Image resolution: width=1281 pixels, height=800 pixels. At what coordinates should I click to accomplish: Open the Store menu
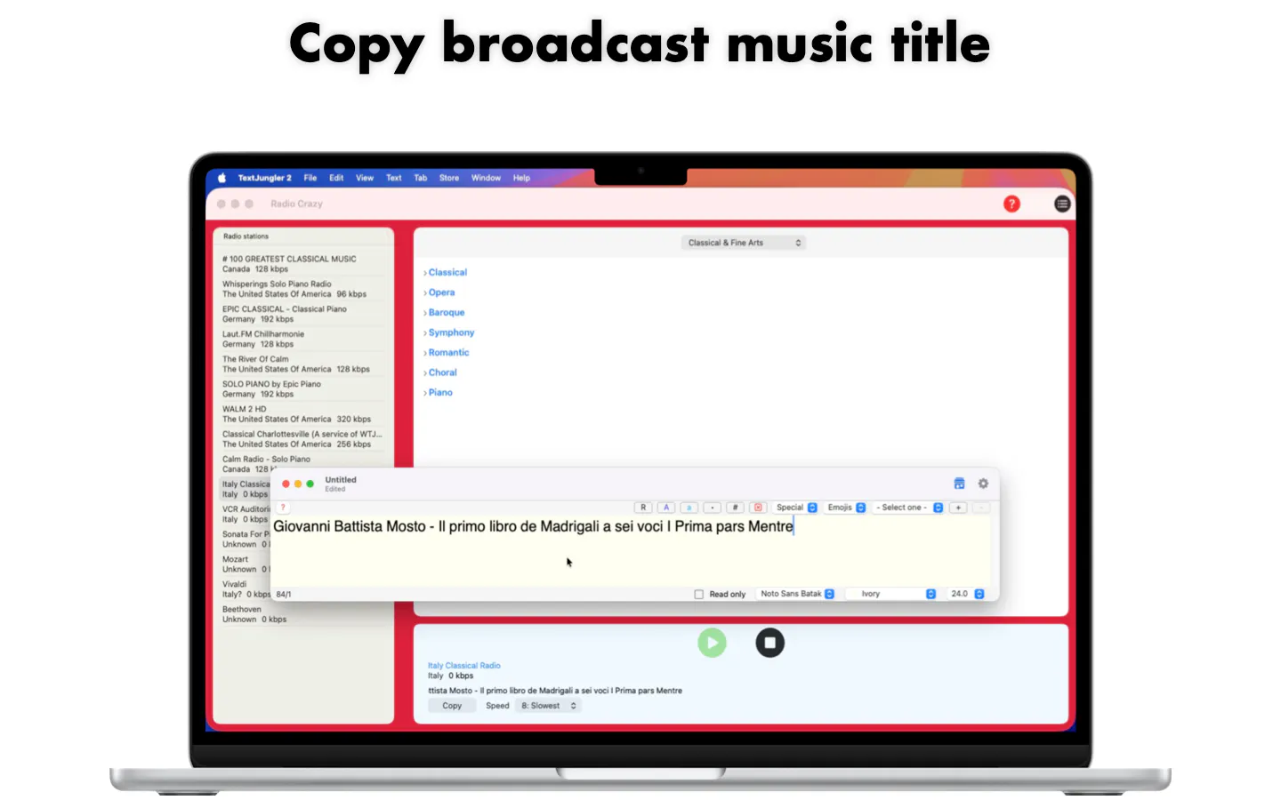coord(449,178)
